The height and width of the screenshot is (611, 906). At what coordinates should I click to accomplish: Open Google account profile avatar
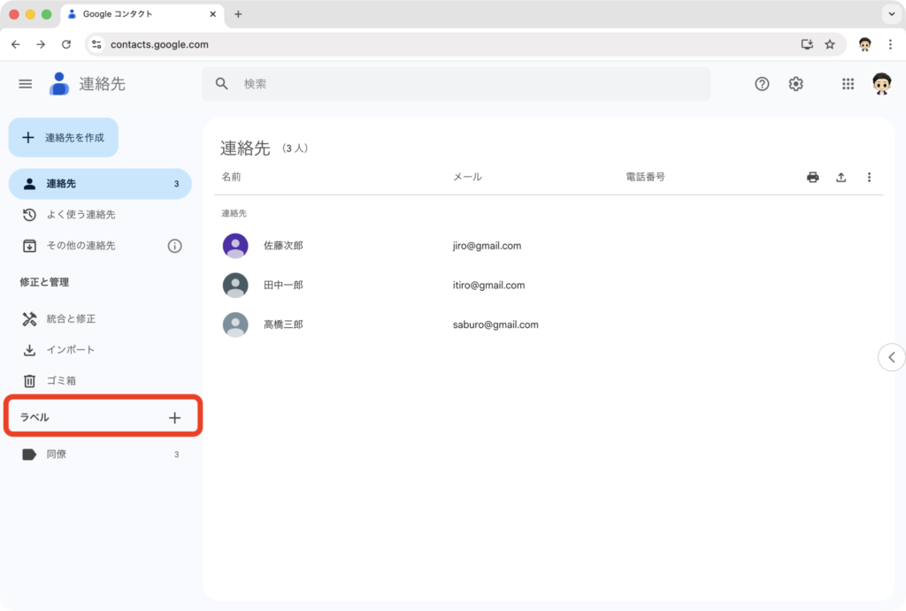click(x=881, y=84)
